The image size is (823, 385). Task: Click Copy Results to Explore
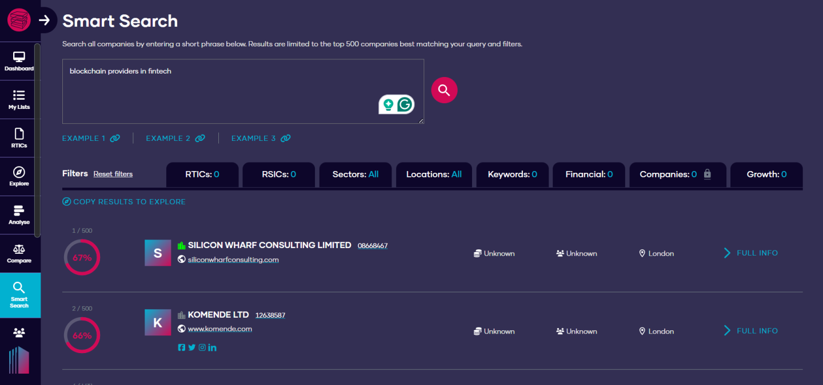(124, 201)
